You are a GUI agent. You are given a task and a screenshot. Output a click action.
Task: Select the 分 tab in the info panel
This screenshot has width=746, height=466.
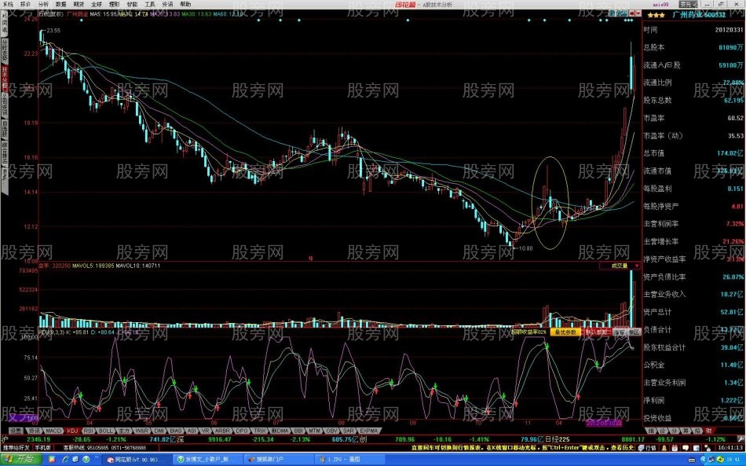tap(675, 431)
